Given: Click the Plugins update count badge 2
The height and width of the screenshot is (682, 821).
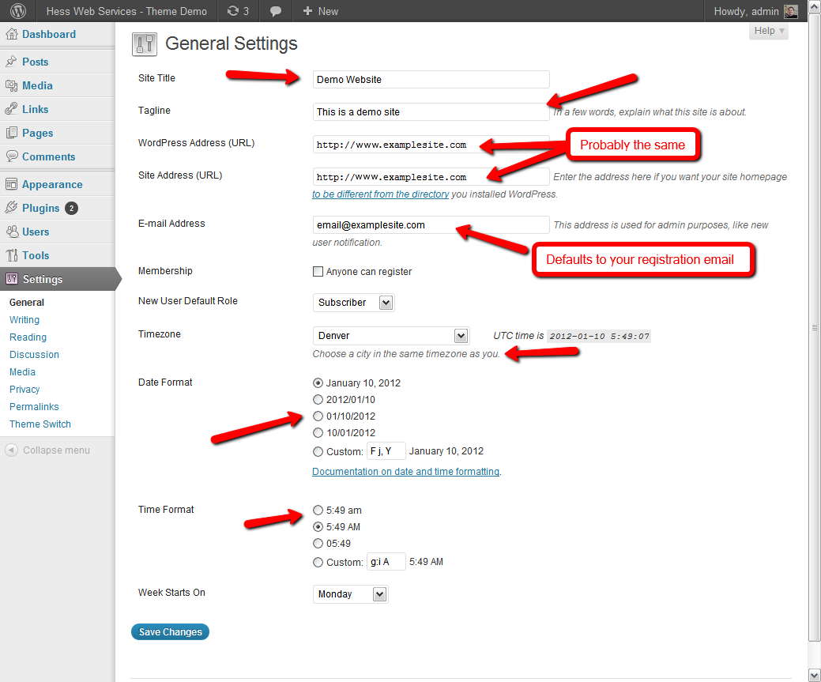Looking at the screenshot, I should (72, 208).
